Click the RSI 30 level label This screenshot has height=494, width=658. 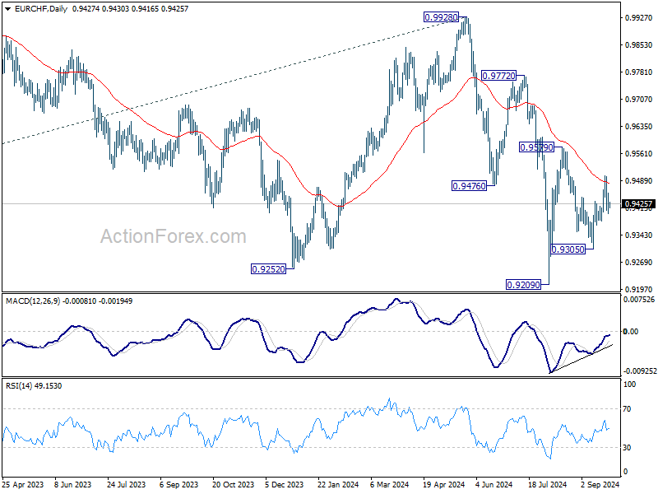627,448
